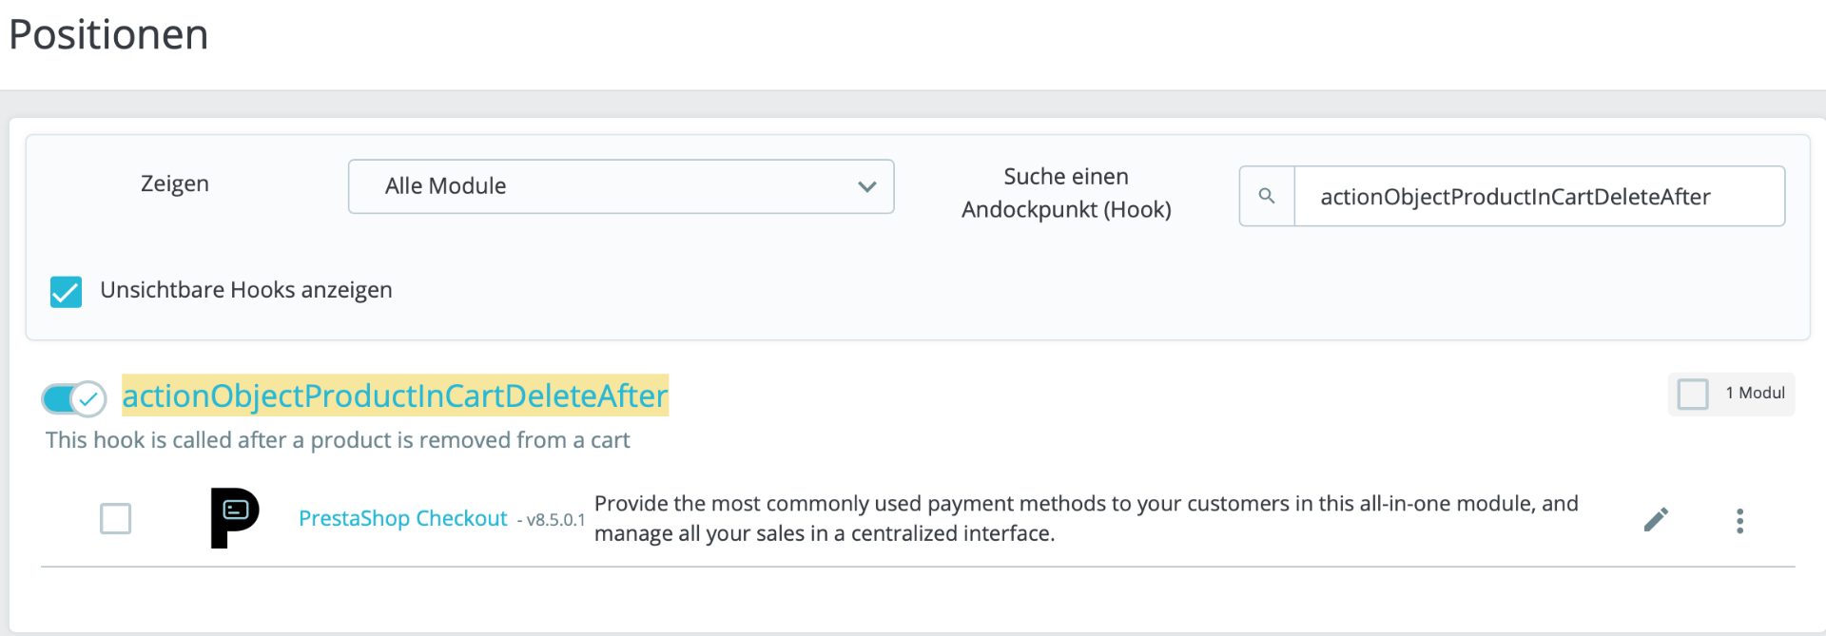Click the PrestaShop Checkout logo icon

pyautogui.click(x=234, y=518)
